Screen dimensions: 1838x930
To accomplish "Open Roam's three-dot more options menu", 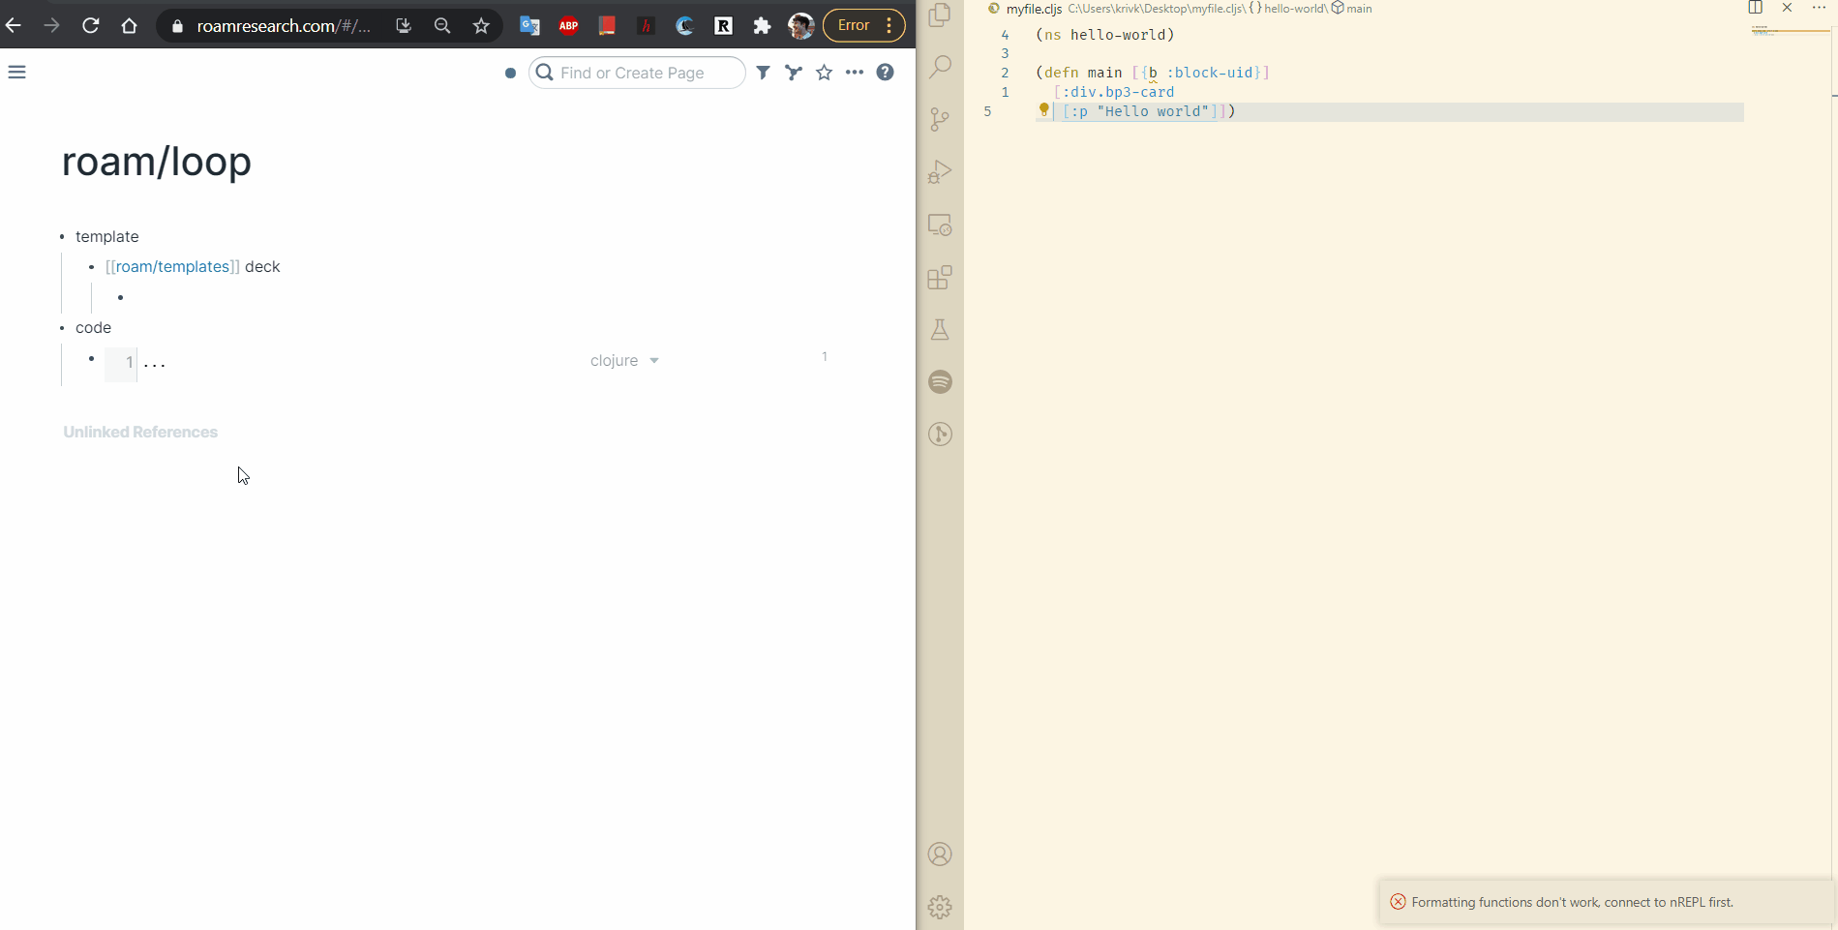I will 855,73.
